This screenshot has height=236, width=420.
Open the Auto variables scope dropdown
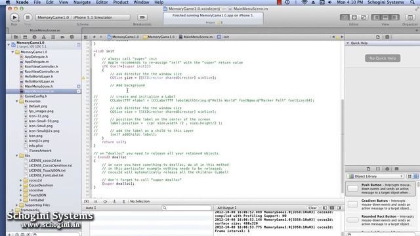pos(91,208)
